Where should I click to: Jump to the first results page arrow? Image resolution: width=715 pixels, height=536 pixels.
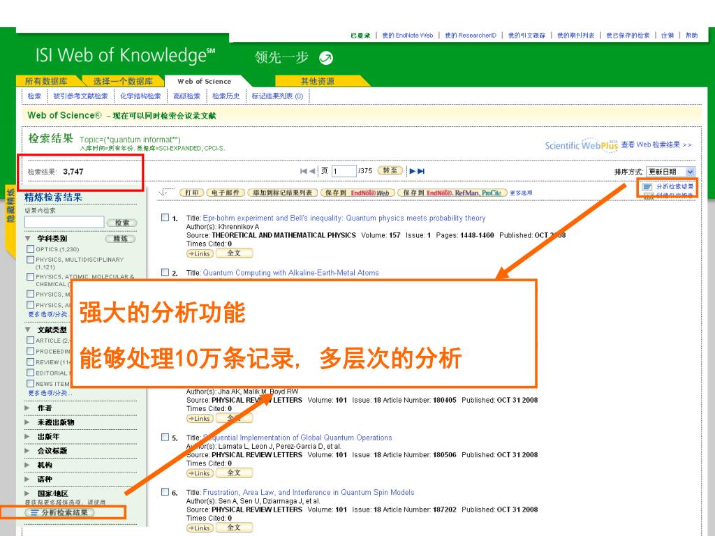click(x=303, y=172)
